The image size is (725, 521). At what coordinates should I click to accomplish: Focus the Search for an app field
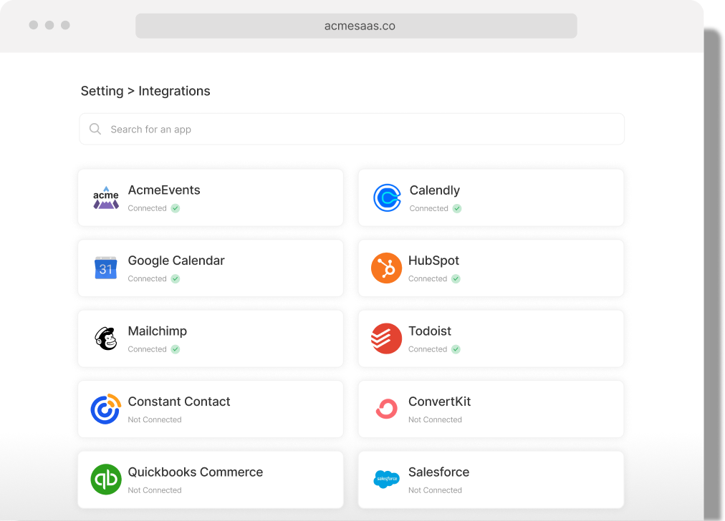click(352, 129)
